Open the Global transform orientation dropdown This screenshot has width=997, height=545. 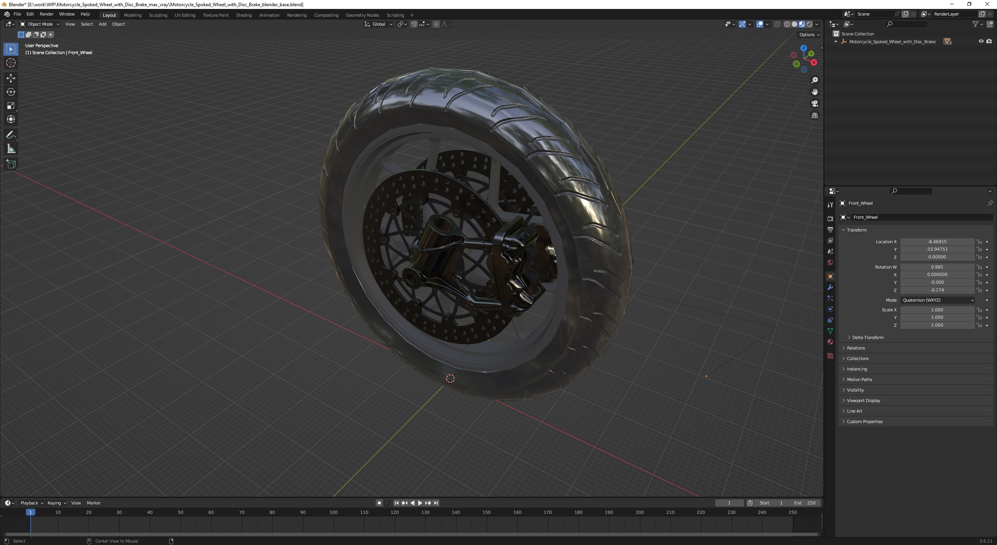coord(378,24)
